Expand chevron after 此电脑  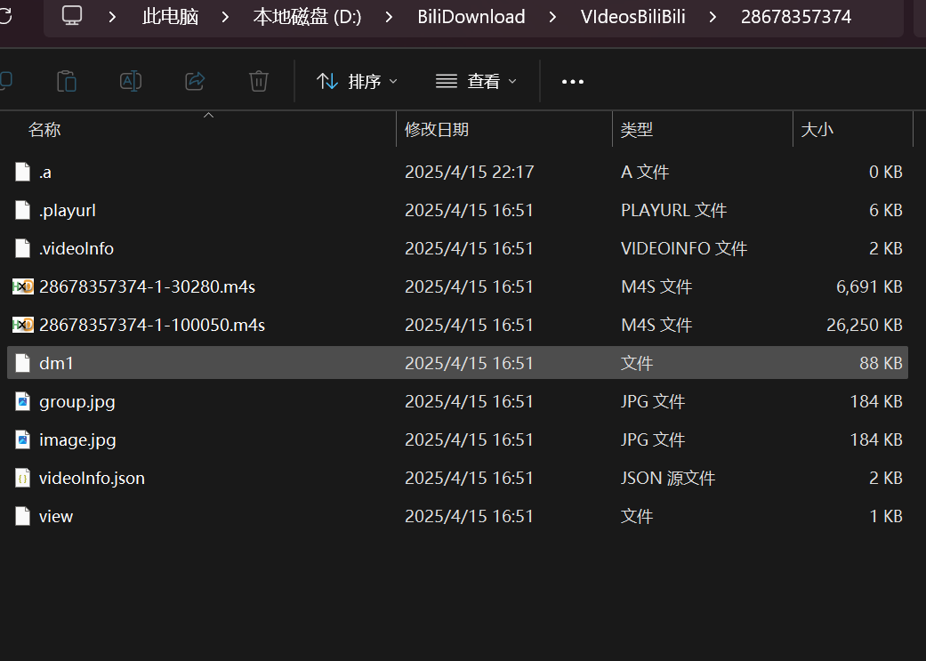pyautogui.click(x=225, y=17)
